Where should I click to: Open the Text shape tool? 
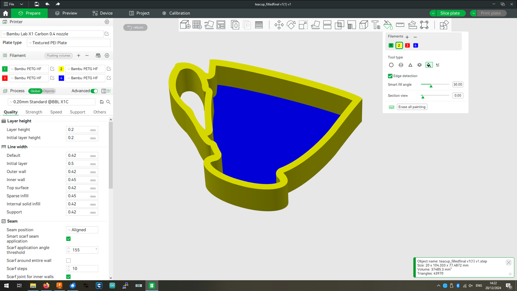376,25
